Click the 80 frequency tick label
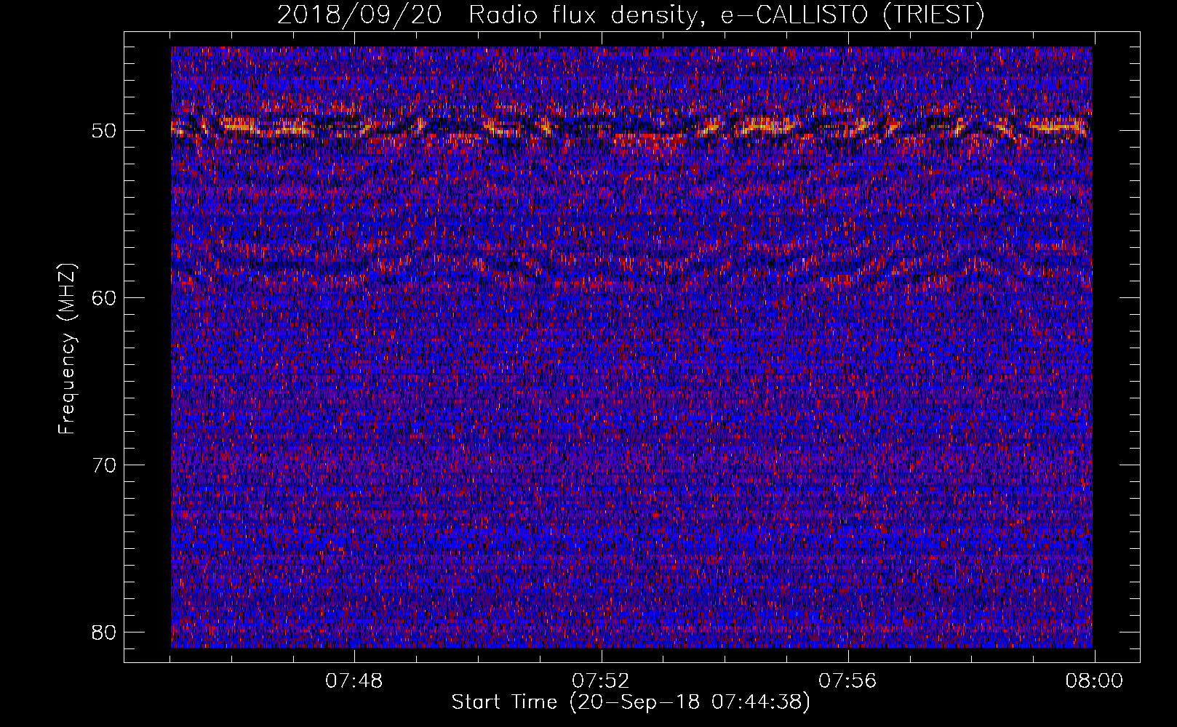Viewport: 1177px width, 727px height. [104, 632]
